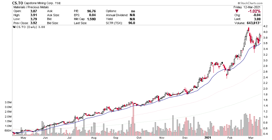
Task: Click the date Friday 12-Mar-2021
Action: 247,7
